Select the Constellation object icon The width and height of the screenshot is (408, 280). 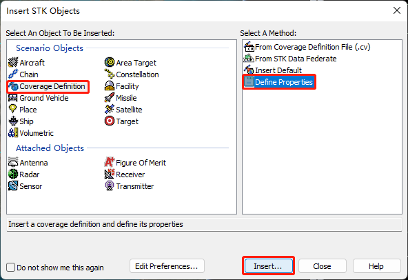coord(110,74)
